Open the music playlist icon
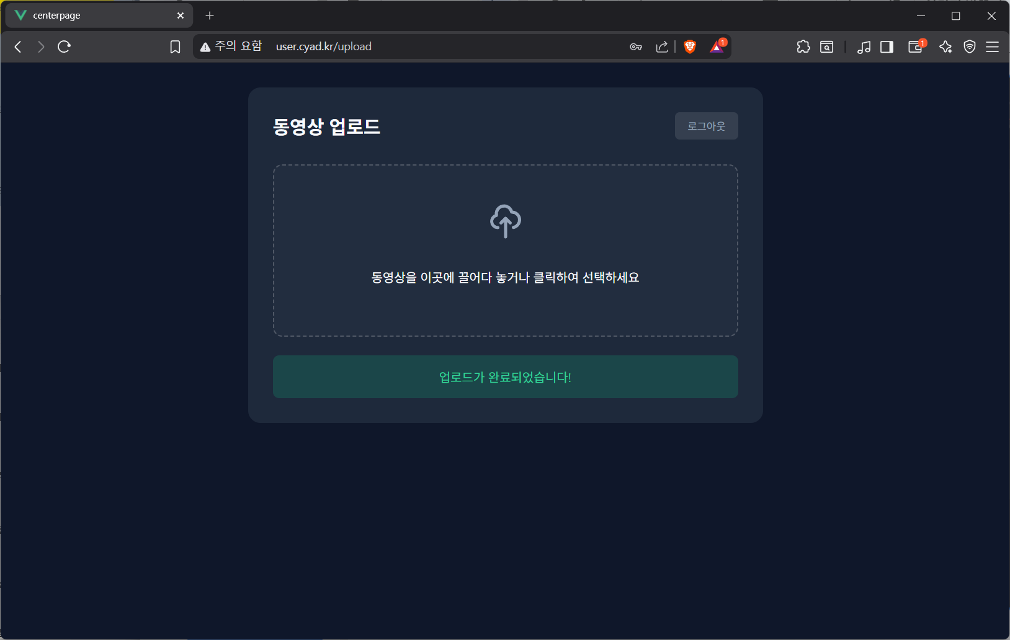The height and width of the screenshot is (640, 1010). point(864,47)
